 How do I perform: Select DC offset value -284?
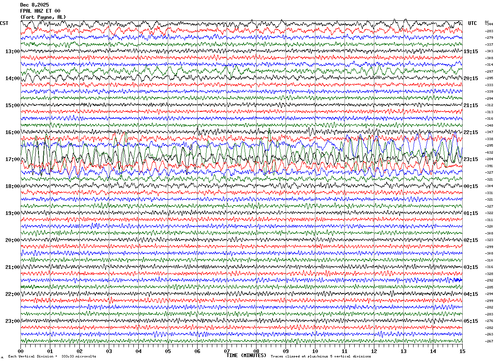coord(489,159)
